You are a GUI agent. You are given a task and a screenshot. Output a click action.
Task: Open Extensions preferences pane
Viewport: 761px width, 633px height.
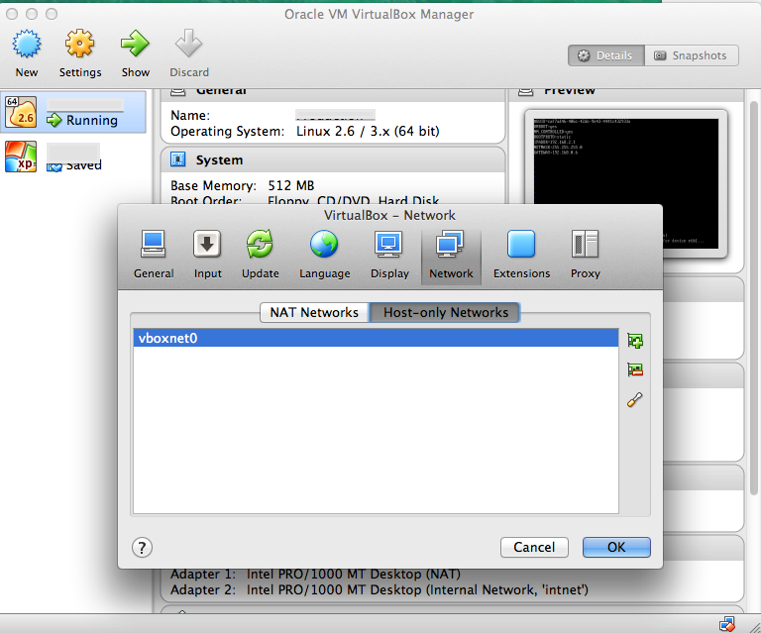tap(521, 256)
